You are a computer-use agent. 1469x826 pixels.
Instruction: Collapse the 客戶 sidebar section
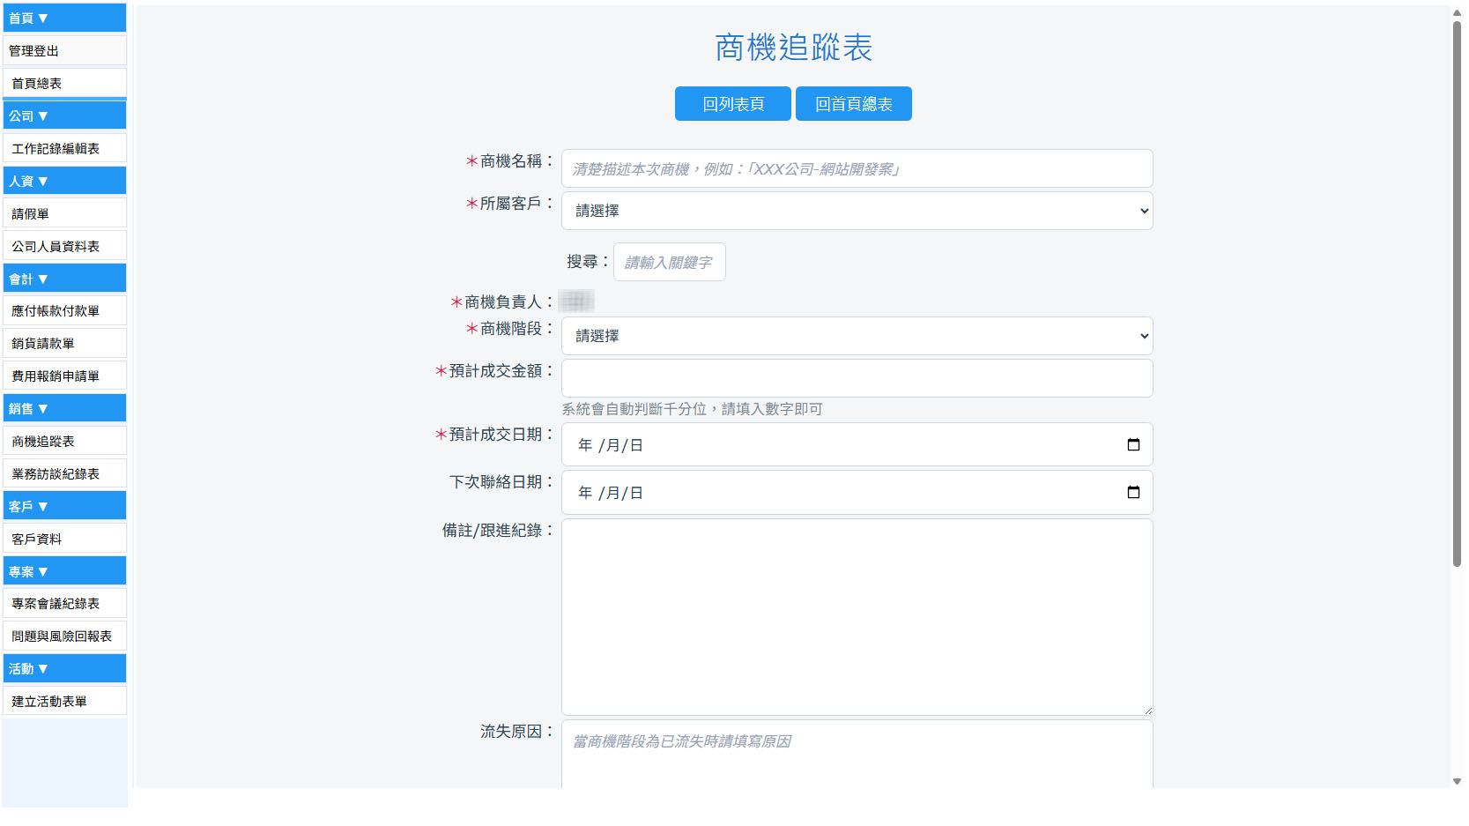[x=64, y=506]
